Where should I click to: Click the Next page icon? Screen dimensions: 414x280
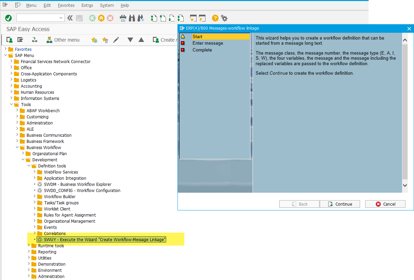point(172,18)
